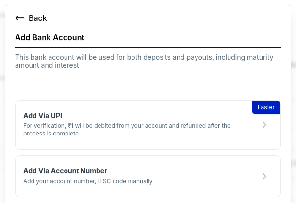Click the Add Via UPI title text
The height and width of the screenshot is (203, 296).
coord(43,116)
